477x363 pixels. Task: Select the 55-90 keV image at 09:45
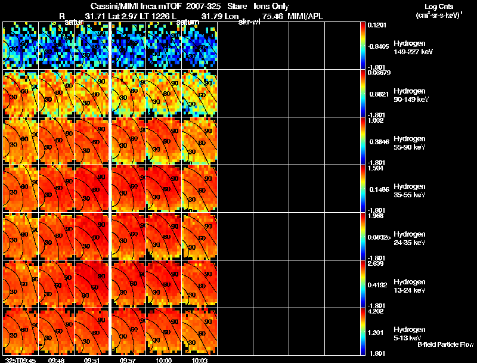pyautogui.click(x=20, y=141)
